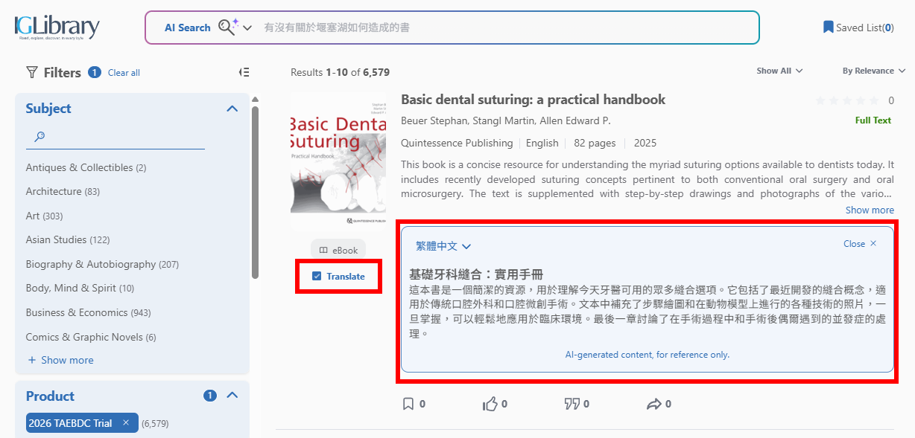Open the Show All dropdown
915x438 pixels.
[x=779, y=71]
